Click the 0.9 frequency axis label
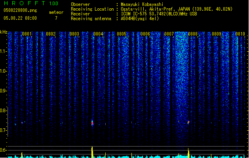 3,91
